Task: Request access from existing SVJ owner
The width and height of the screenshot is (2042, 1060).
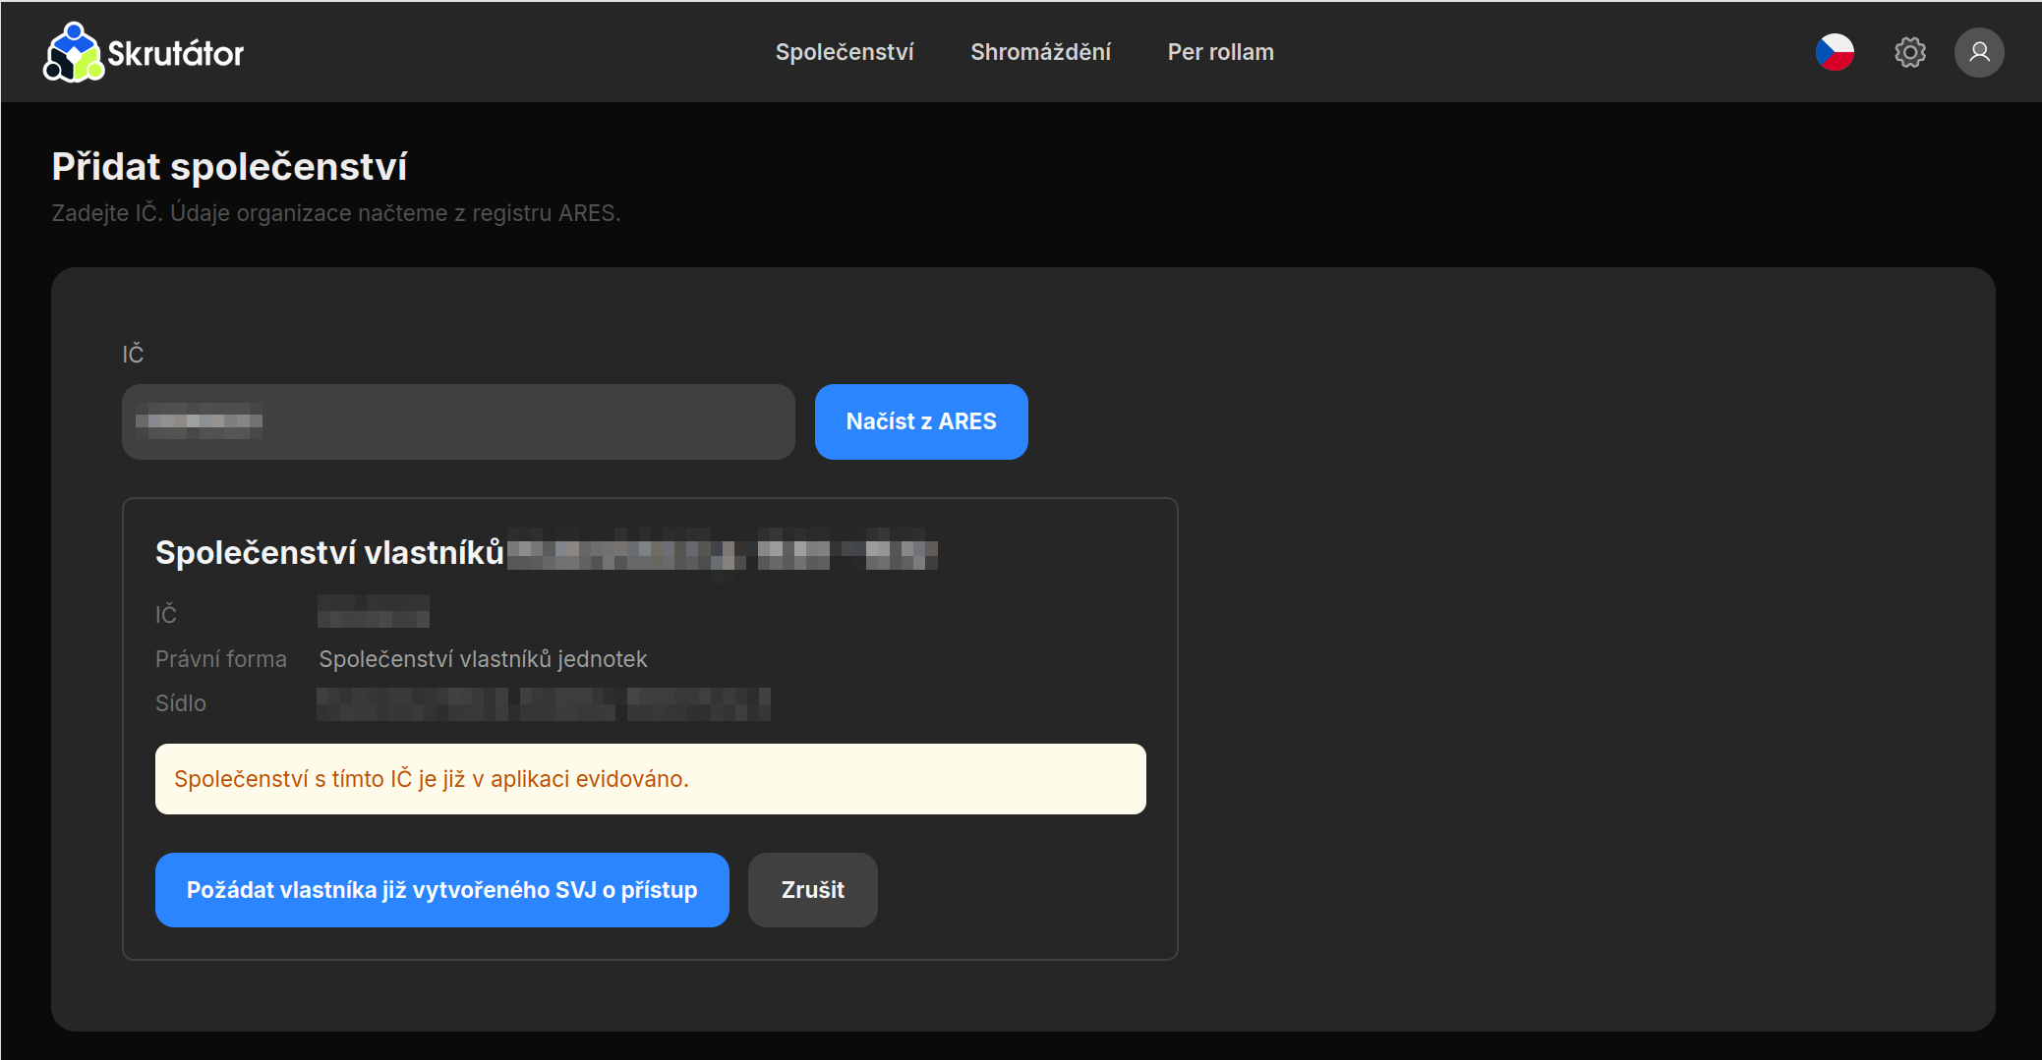Action: (x=442, y=890)
